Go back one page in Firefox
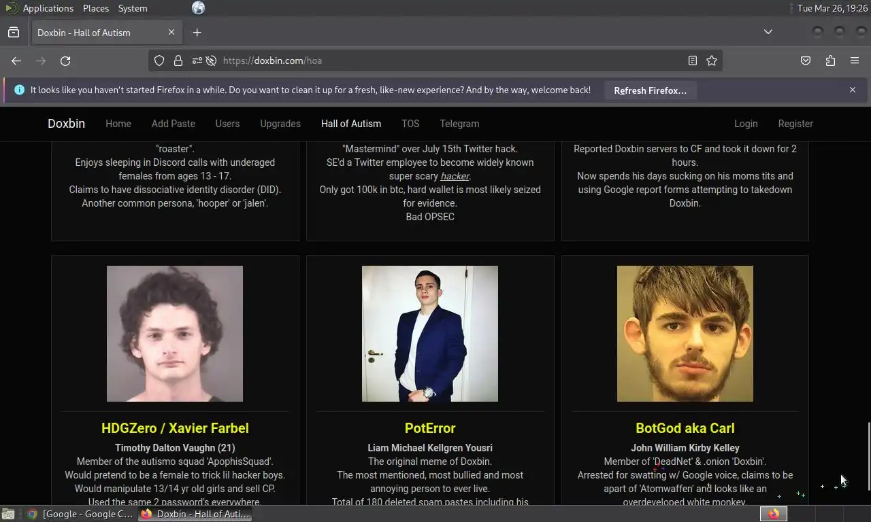 [16, 60]
